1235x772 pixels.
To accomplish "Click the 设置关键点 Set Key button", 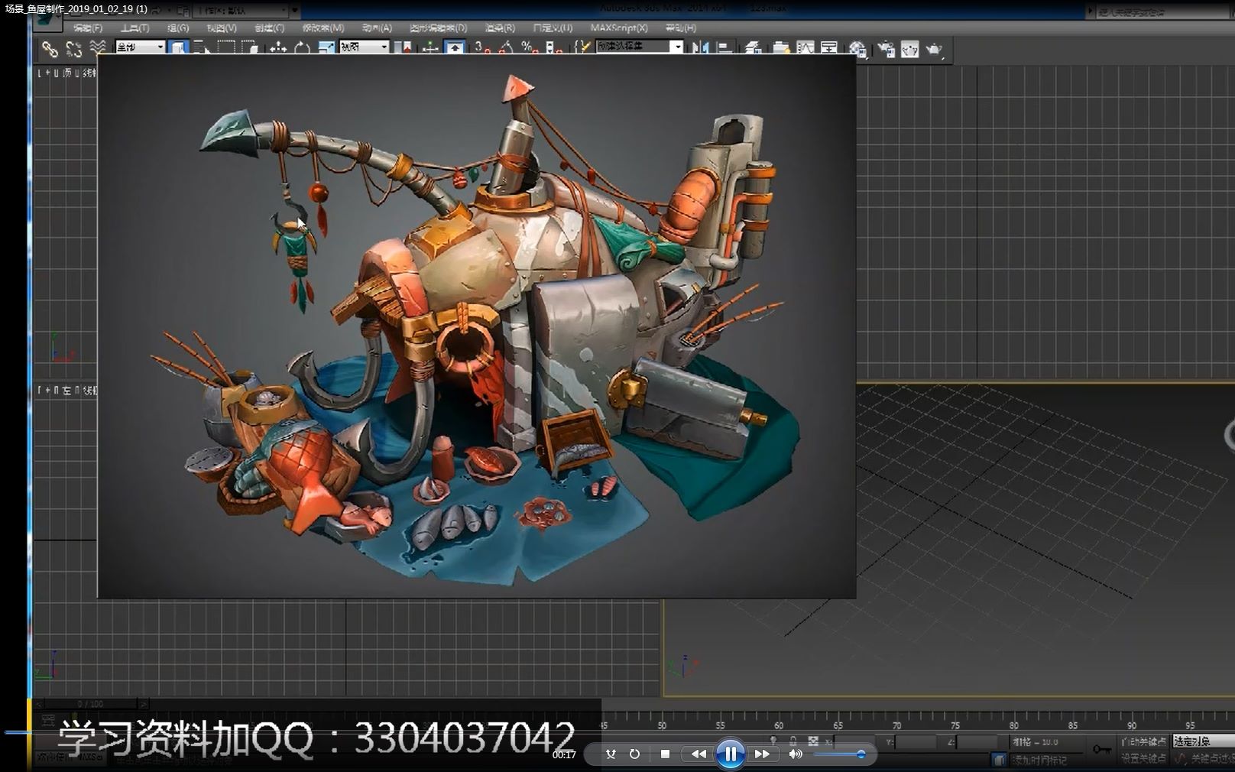I will pos(1143,758).
